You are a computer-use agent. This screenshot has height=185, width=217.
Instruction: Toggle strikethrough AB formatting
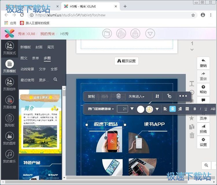(x=213, y=109)
